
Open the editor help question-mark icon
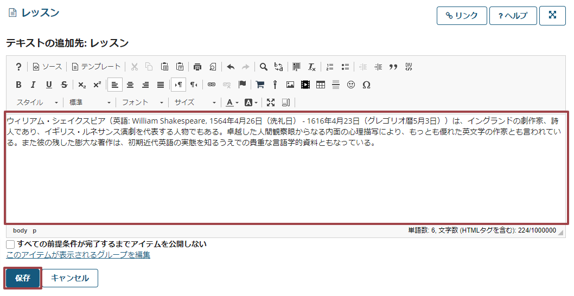click(x=18, y=67)
